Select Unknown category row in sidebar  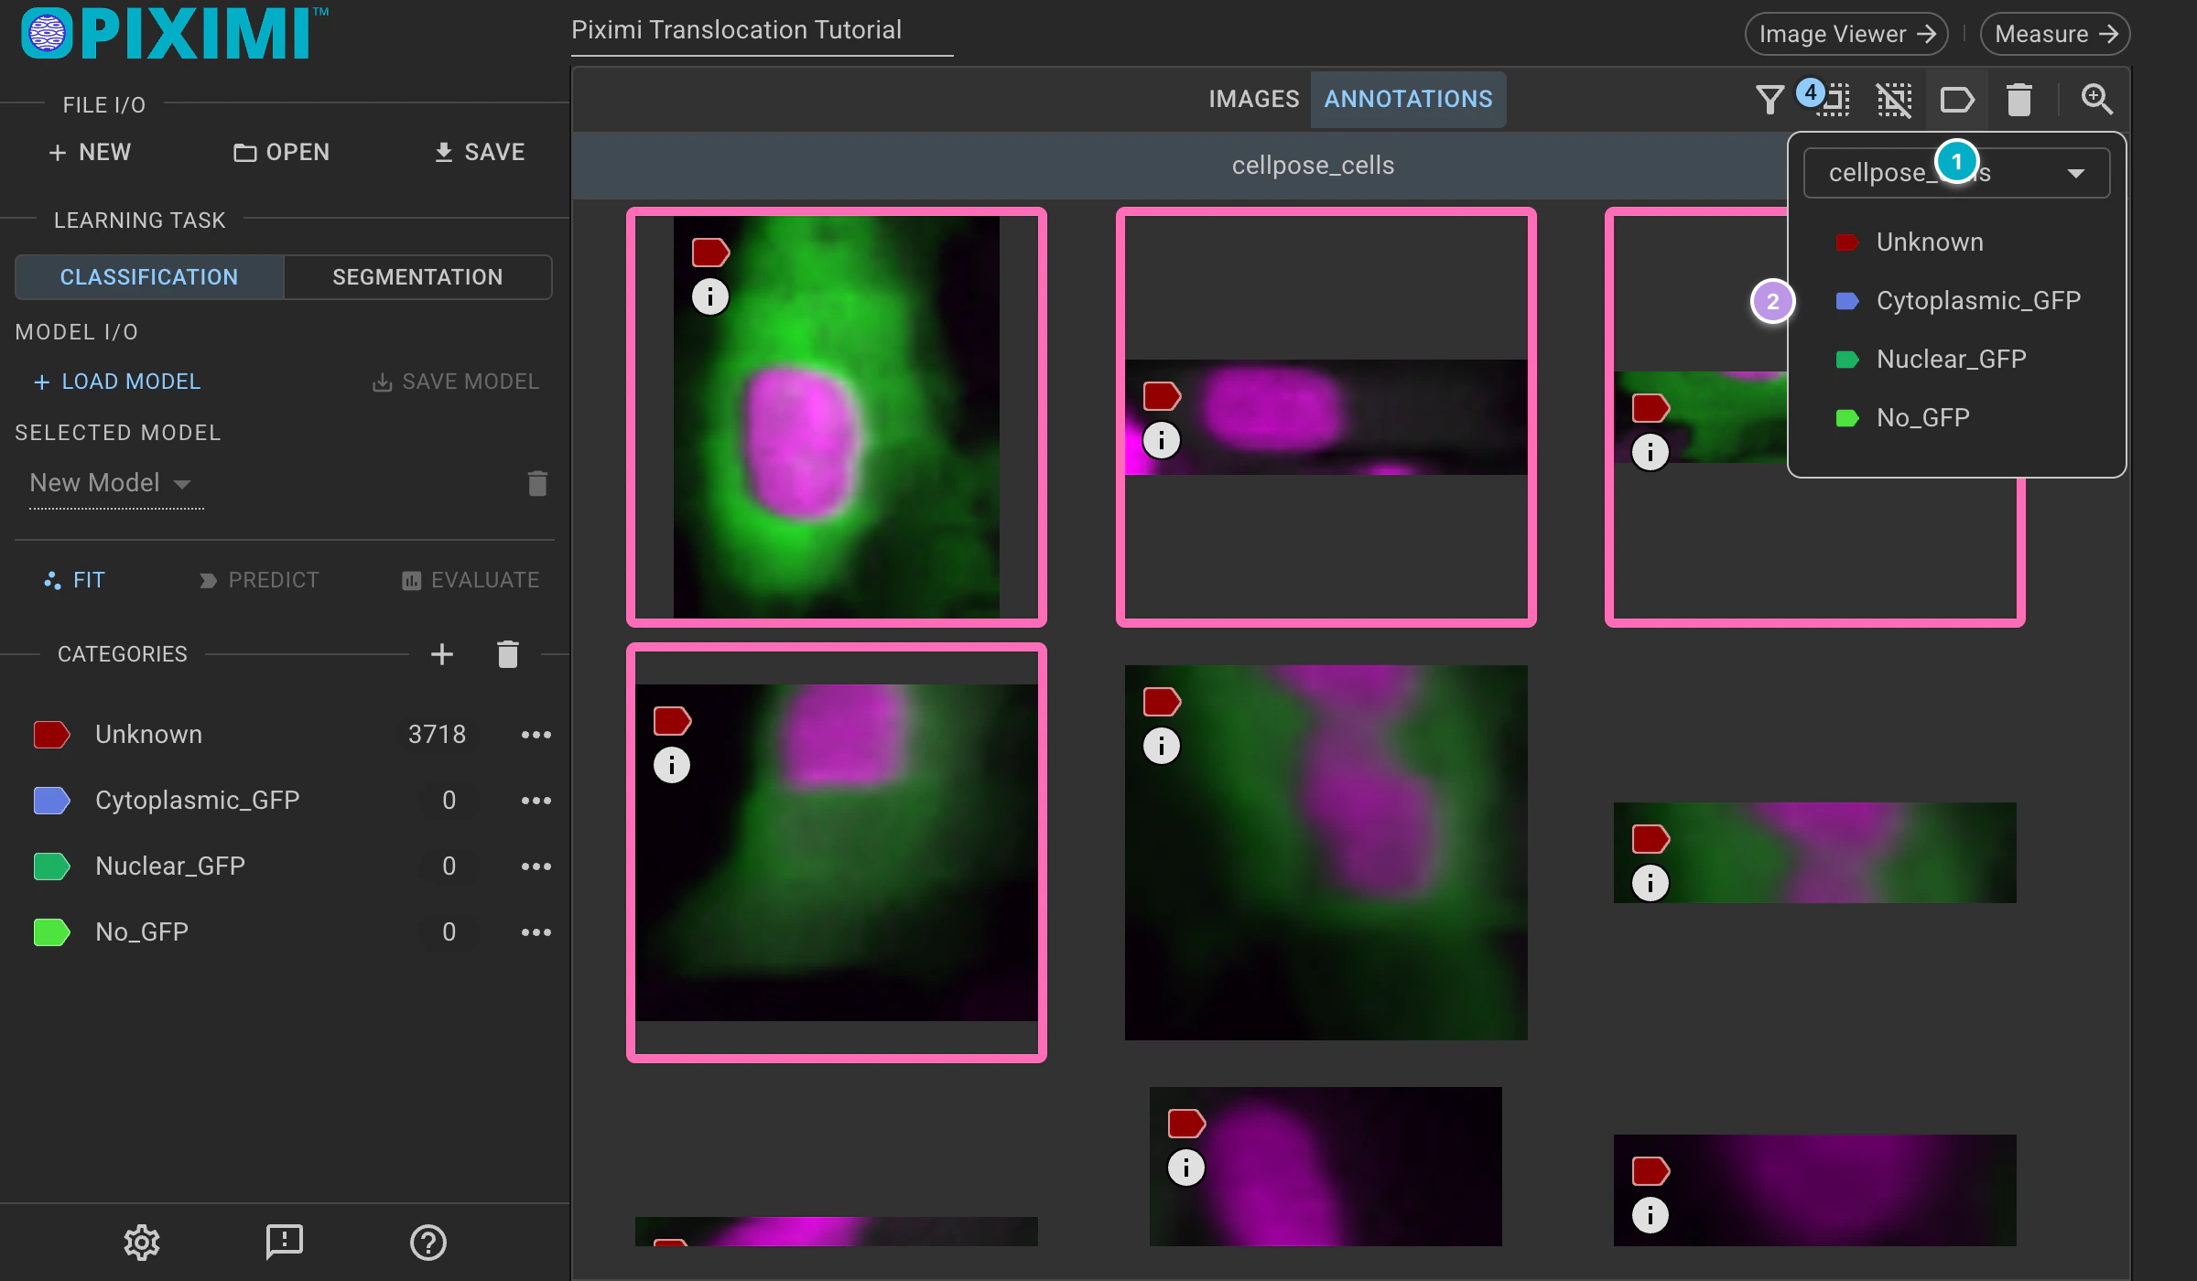click(x=284, y=735)
